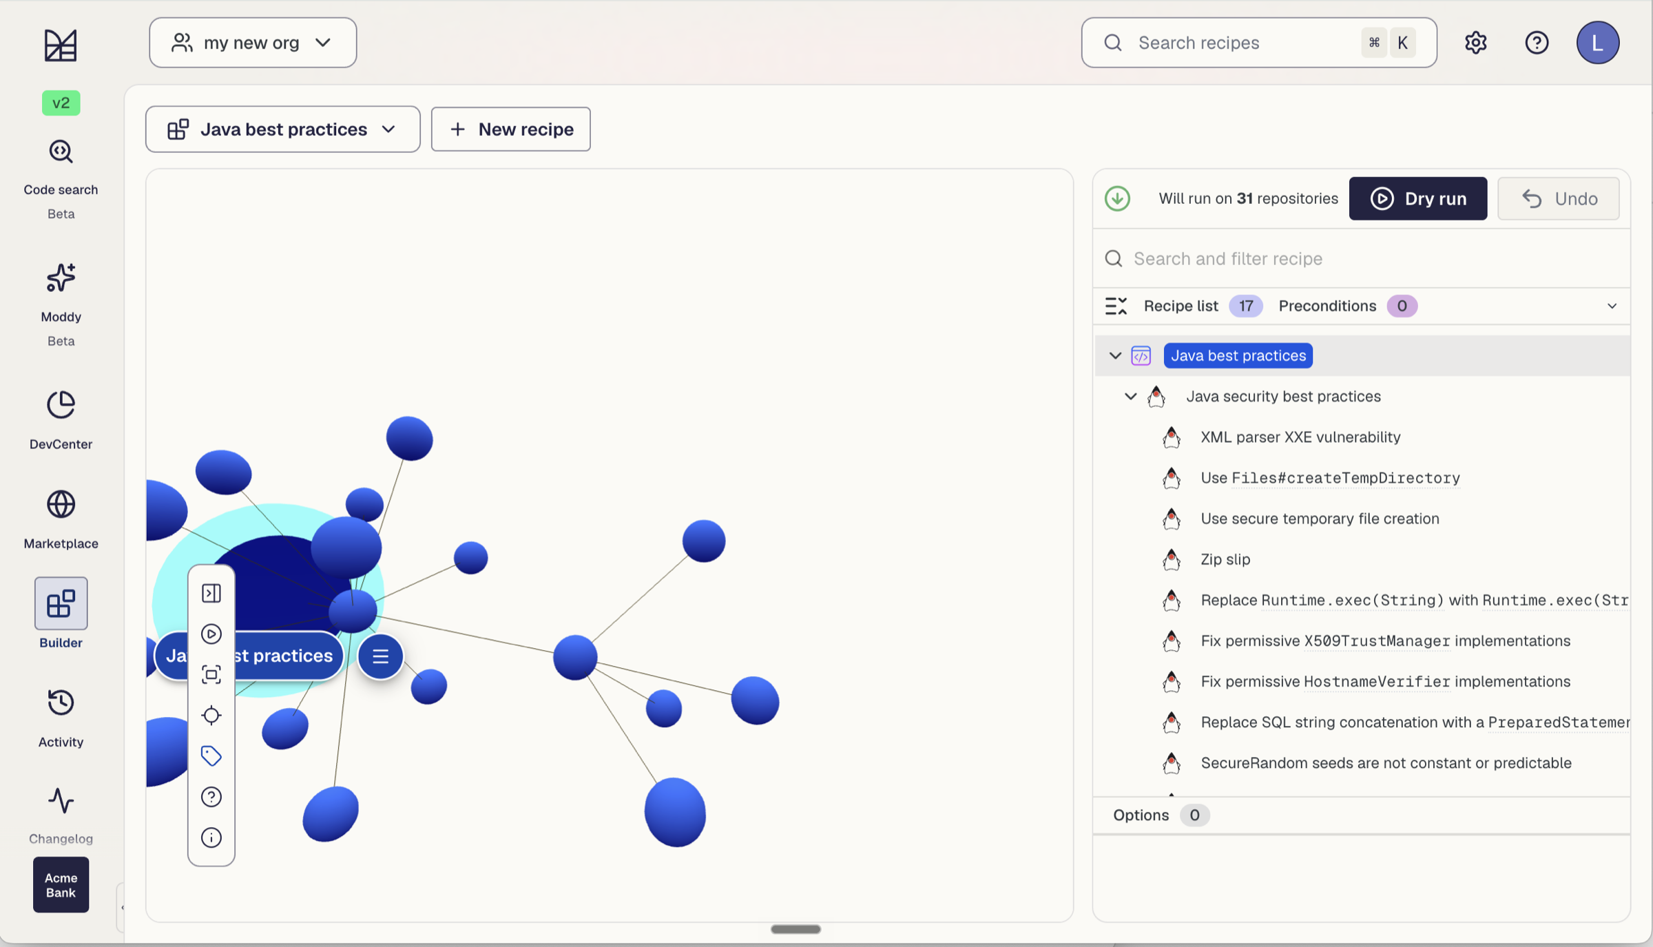This screenshot has height=947, width=1653.
Task: Click the graph toolbar info icon
Action: point(211,837)
